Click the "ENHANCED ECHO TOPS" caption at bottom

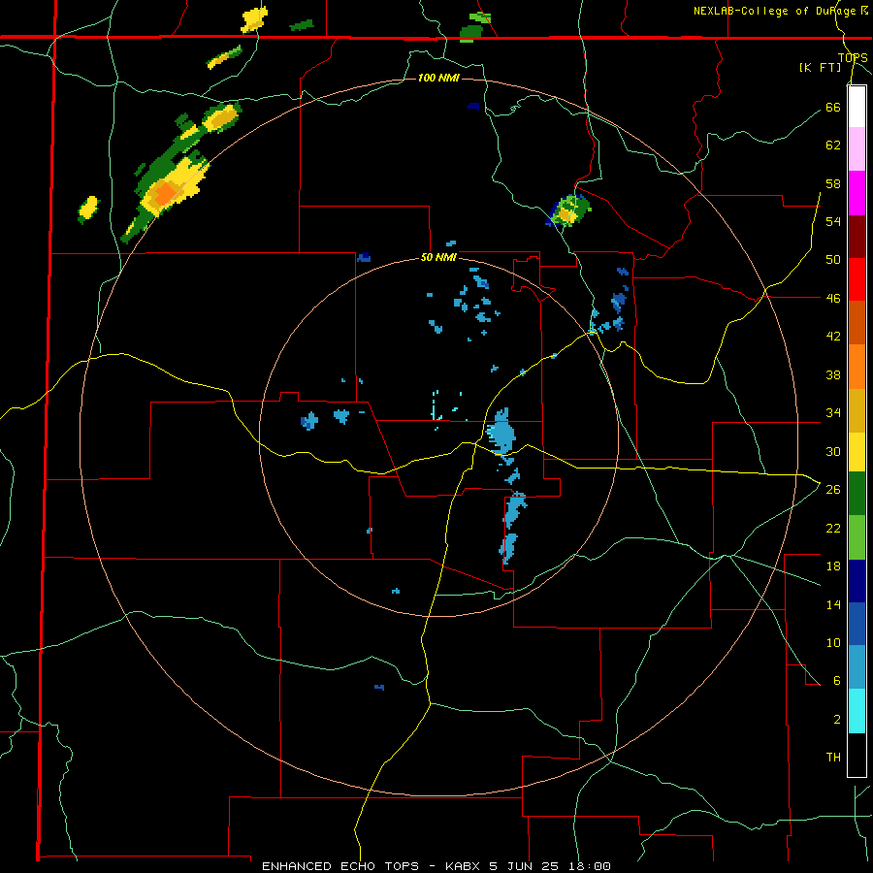(340, 866)
